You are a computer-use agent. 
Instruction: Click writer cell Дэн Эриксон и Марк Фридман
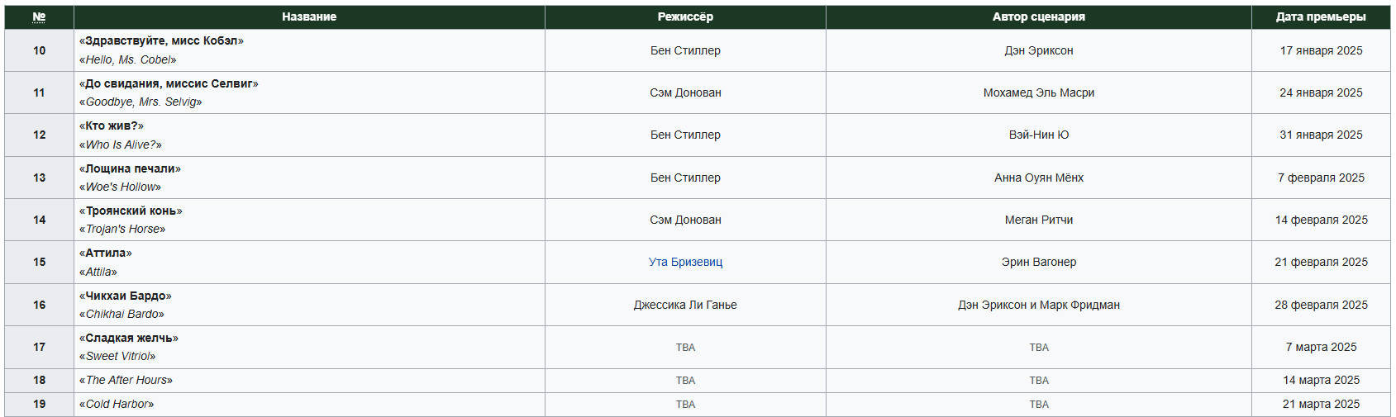(x=1039, y=305)
